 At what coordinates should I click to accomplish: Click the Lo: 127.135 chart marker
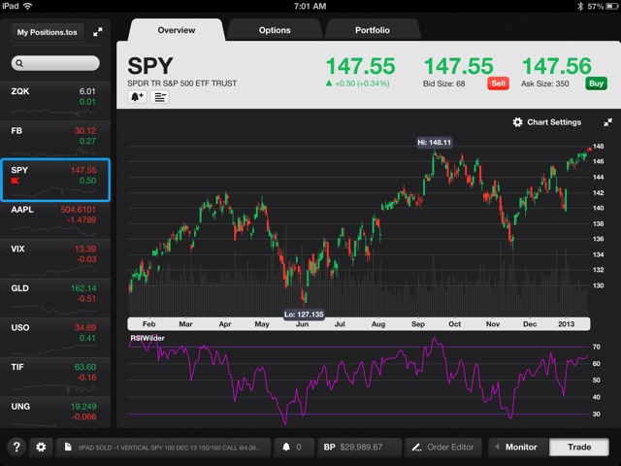coord(304,315)
